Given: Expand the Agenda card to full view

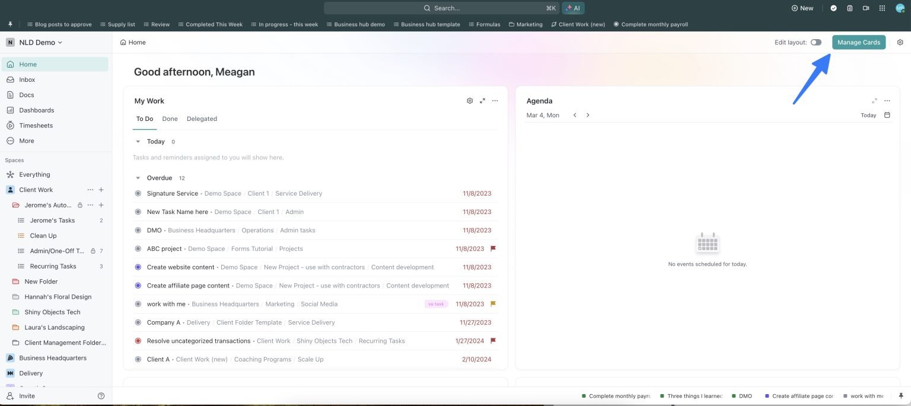Looking at the screenshot, I should (x=874, y=100).
